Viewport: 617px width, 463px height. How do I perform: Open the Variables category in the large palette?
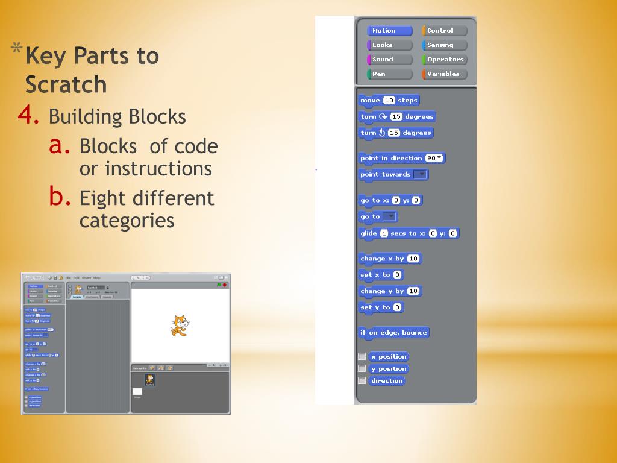point(445,74)
